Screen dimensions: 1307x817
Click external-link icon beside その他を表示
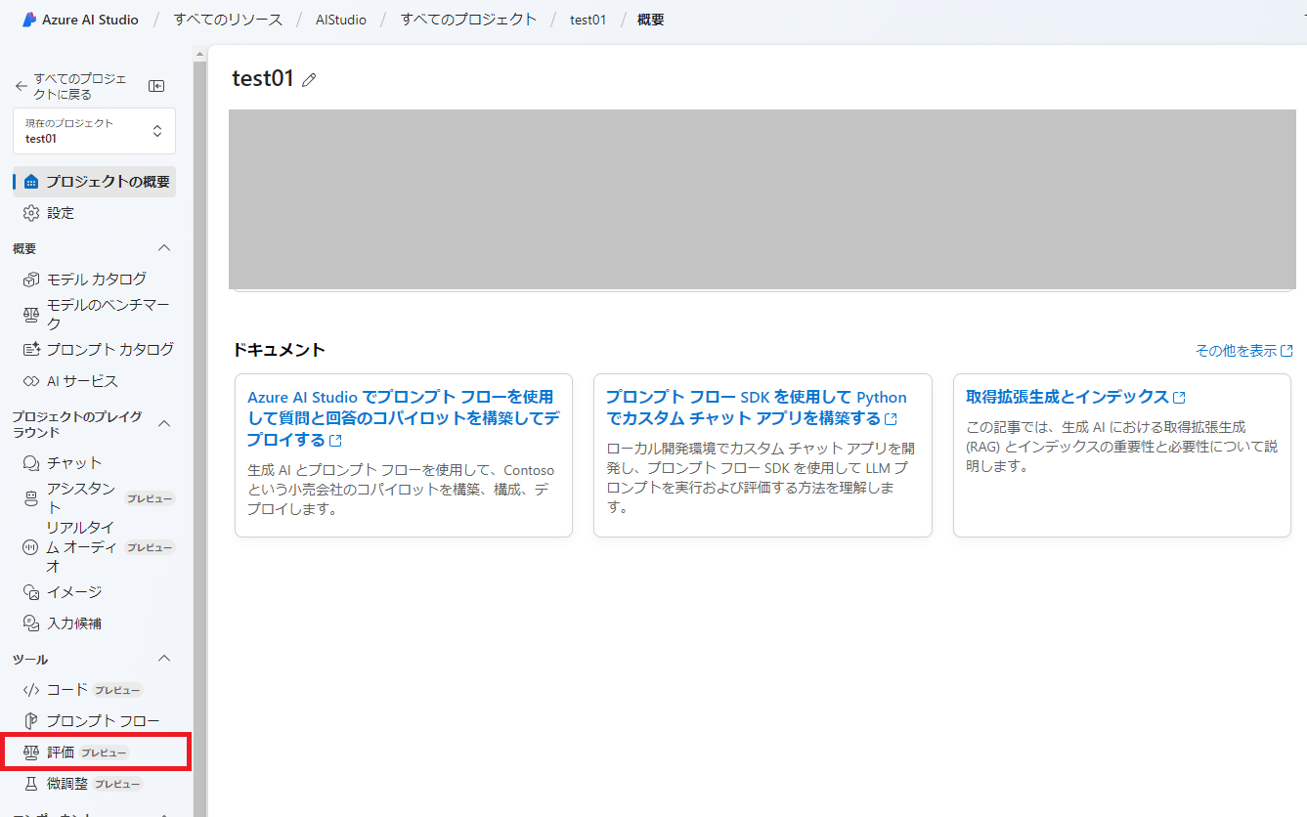[1286, 351]
